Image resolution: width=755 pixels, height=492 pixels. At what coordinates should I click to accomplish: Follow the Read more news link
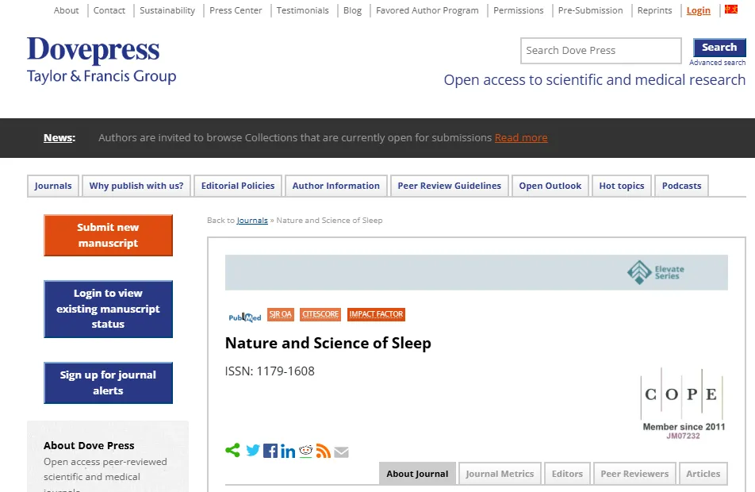click(521, 138)
